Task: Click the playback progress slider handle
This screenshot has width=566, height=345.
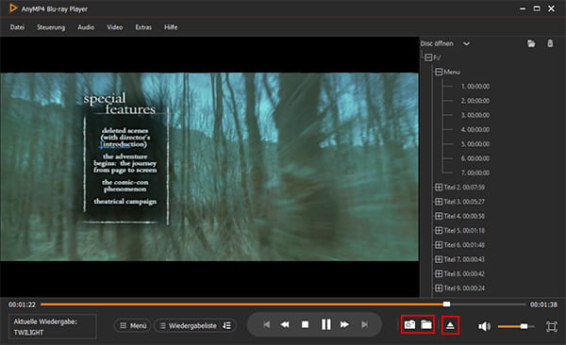Action: [x=446, y=304]
